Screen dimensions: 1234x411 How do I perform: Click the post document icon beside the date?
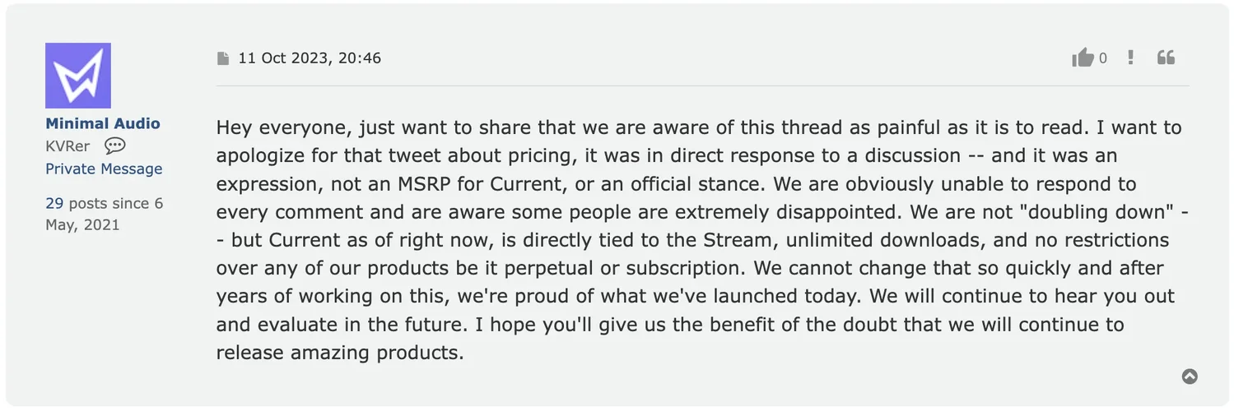[223, 58]
